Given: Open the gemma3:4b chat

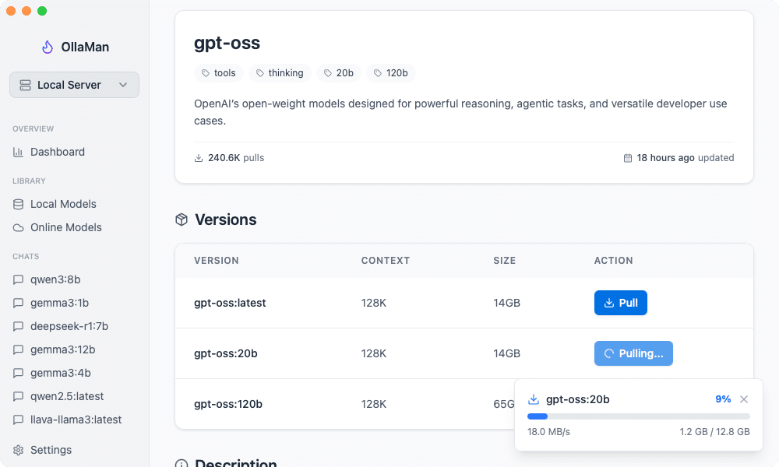Looking at the screenshot, I should pyautogui.click(x=60, y=373).
